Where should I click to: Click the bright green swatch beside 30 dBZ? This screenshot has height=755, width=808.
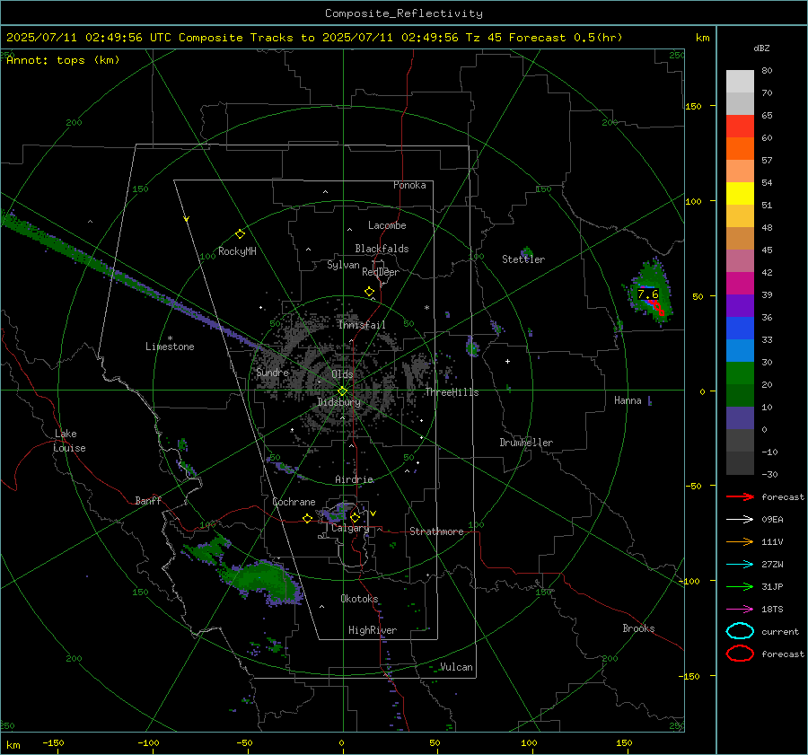pyautogui.click(x=740, y=373)
